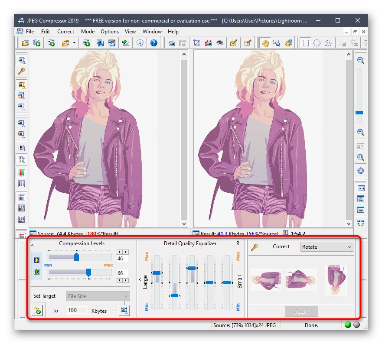Screen dimensions: 382x344
Task: Open help via blue question mark icon
Action: 154,43
